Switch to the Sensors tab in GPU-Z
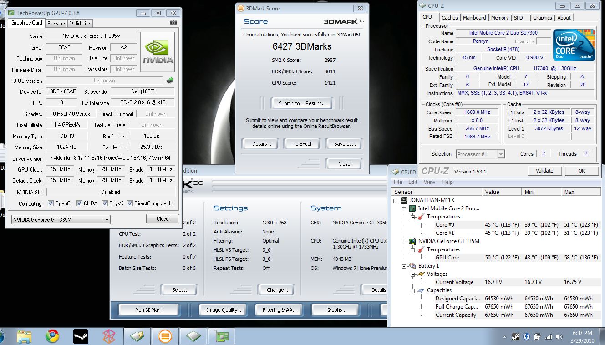Screen dimensions: 605x345 (x=56, y=23)
